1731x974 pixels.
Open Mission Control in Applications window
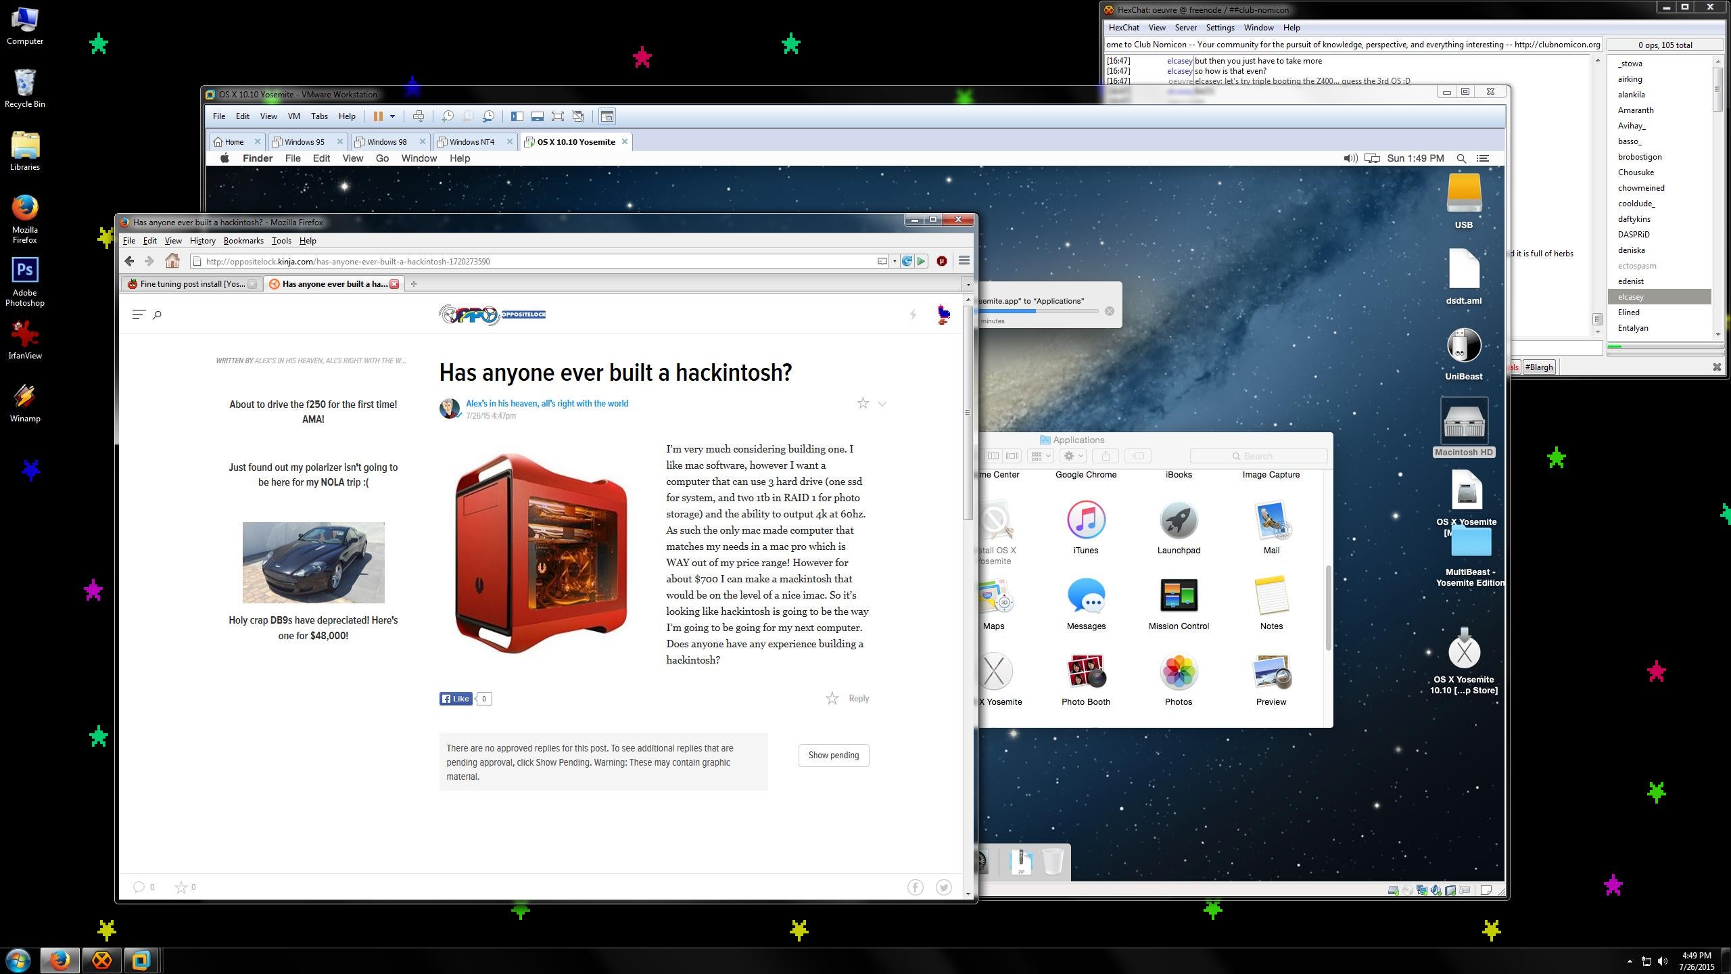click(1179, 603)
